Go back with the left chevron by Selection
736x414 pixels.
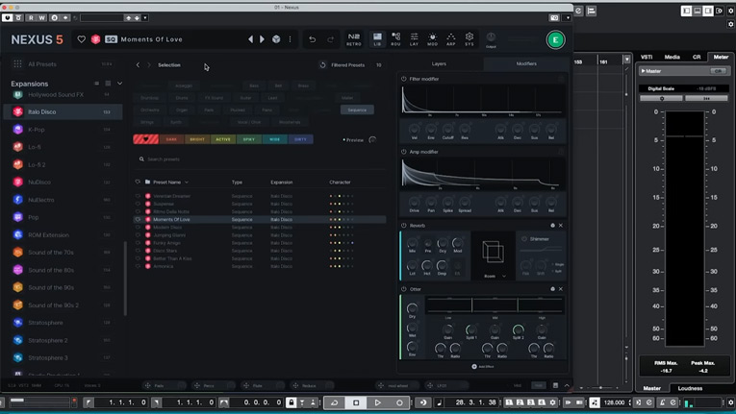click(x=138, y=65)
